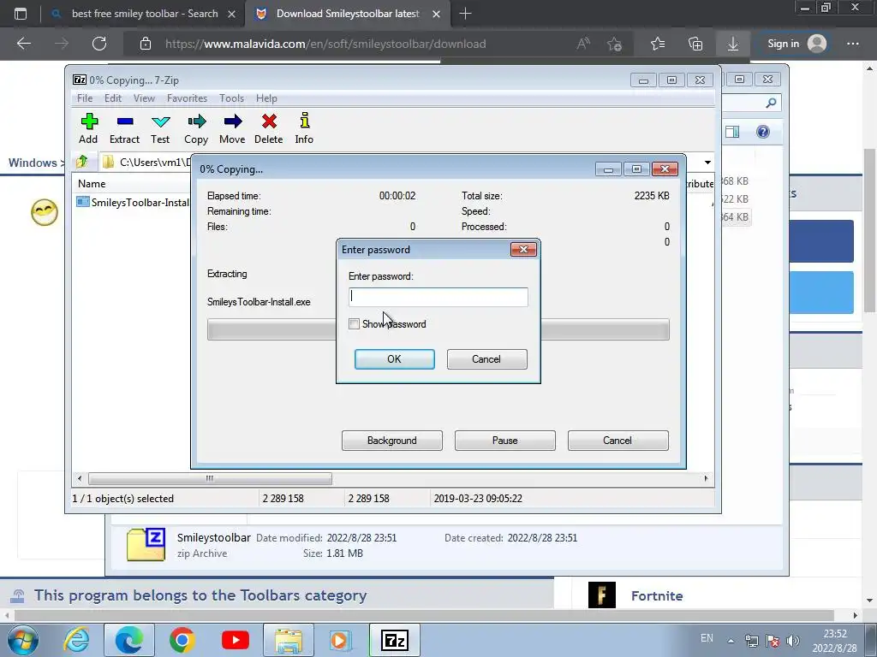Click 7-Zip horizontal scrollbar thumb

(x=210, y=479)
